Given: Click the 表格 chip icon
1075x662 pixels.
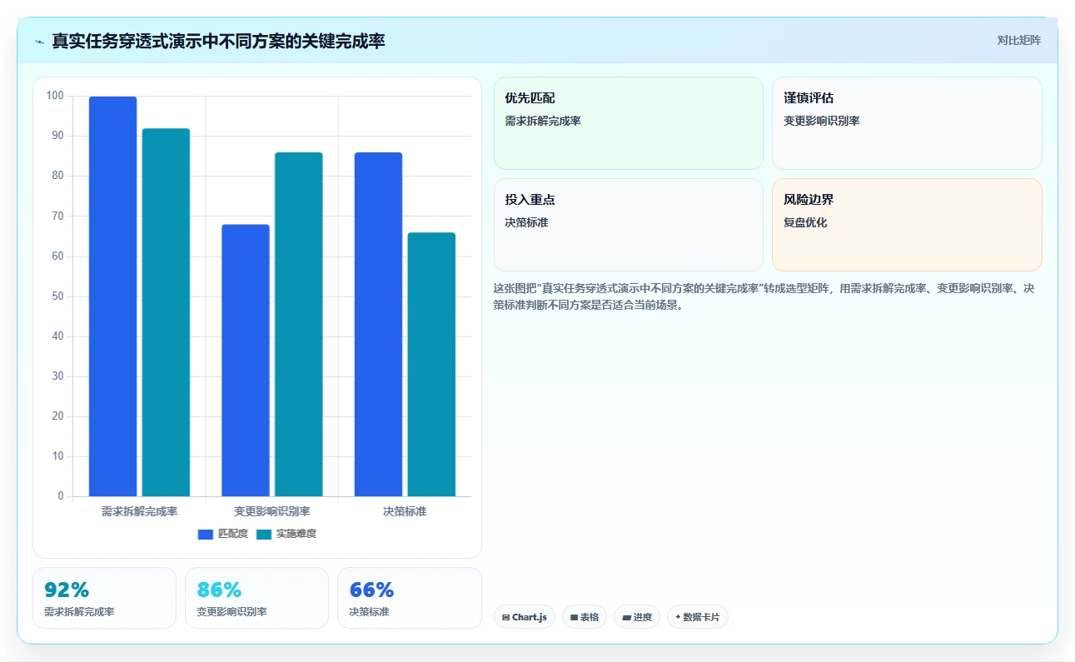Looking at the screenshot, I should click(574, 617).
